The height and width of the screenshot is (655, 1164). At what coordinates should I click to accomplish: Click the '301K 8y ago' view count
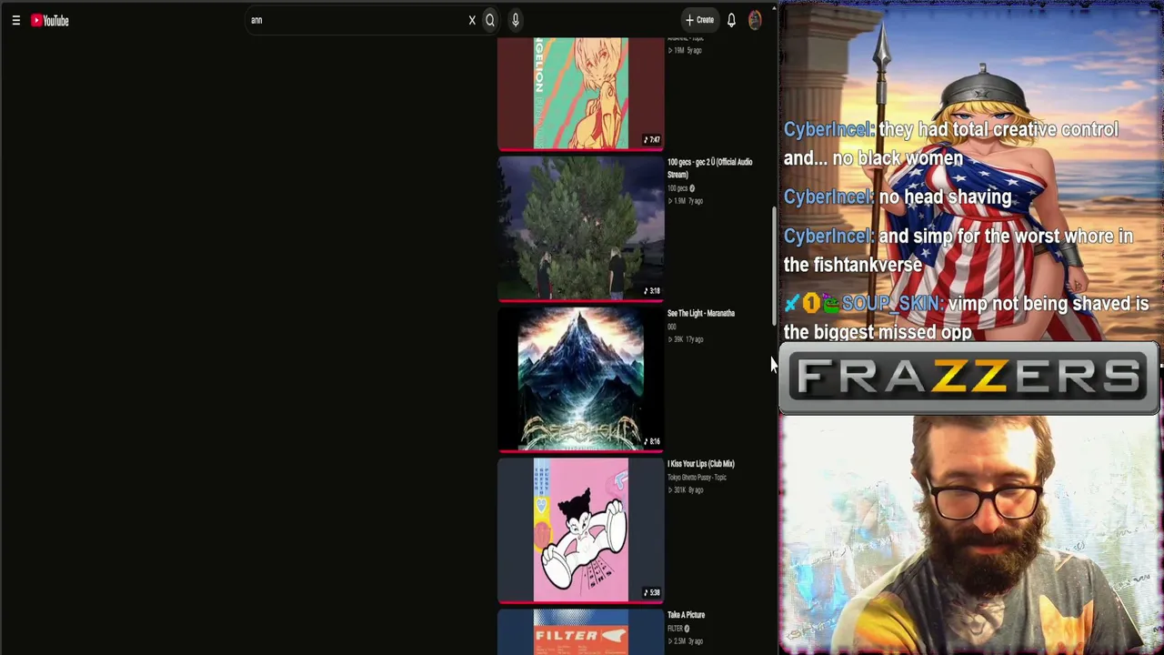point(687,490)
